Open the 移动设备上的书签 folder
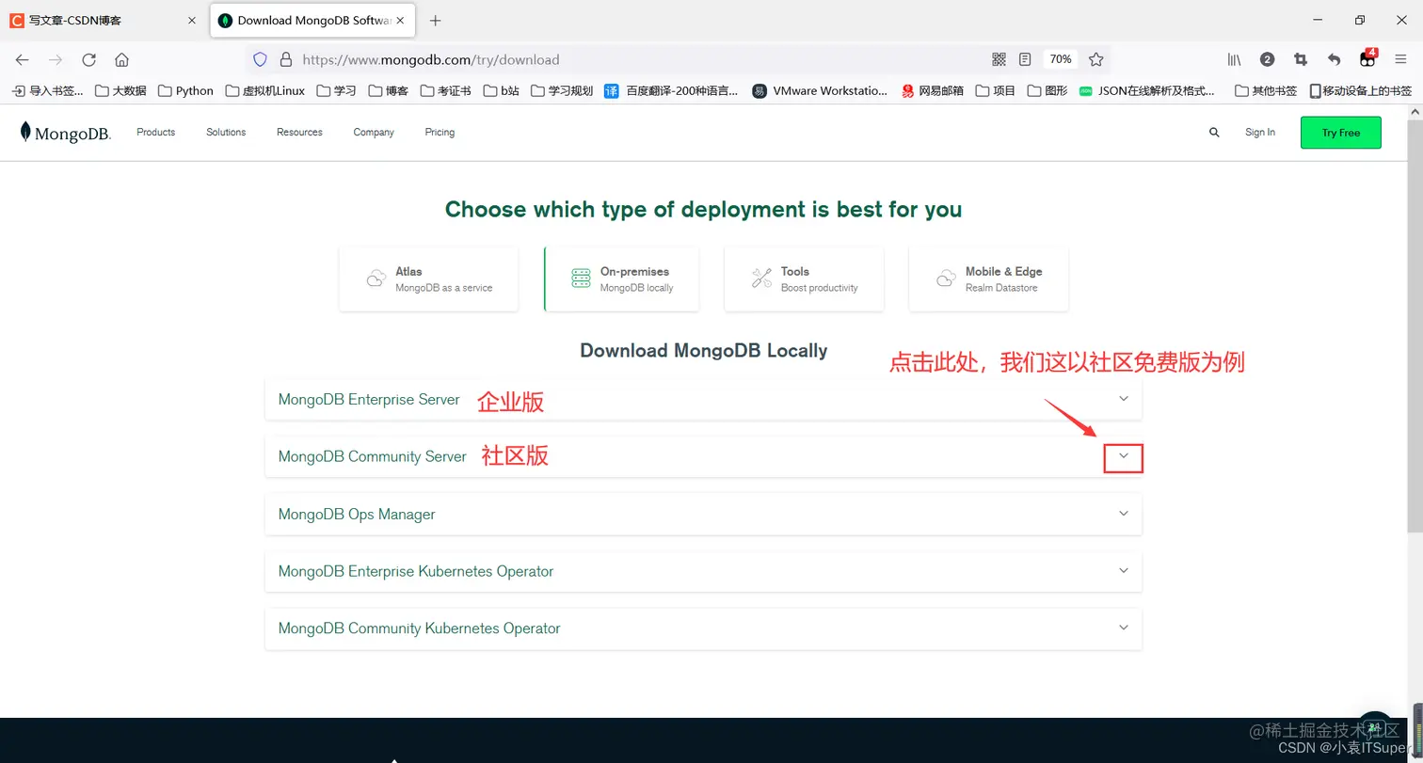The width and height of the screenshot is (1423, 763). 1361,90
